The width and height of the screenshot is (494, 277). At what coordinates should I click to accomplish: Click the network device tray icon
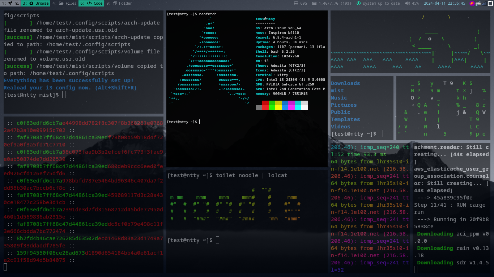pyautogui.click(x=478, y=3)
